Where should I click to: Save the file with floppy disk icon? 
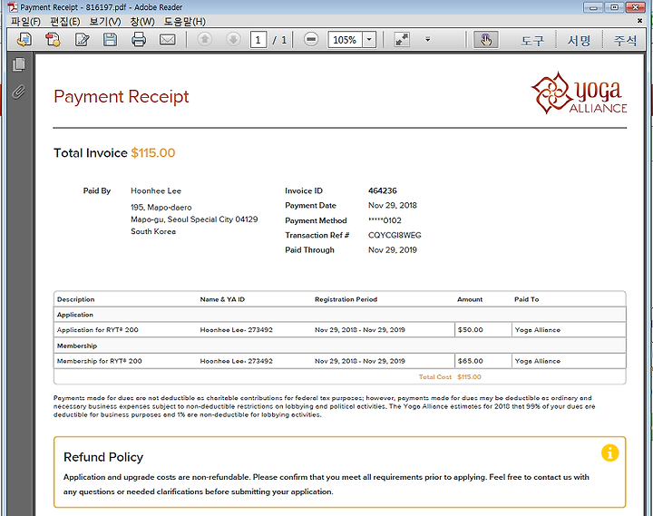110,40
